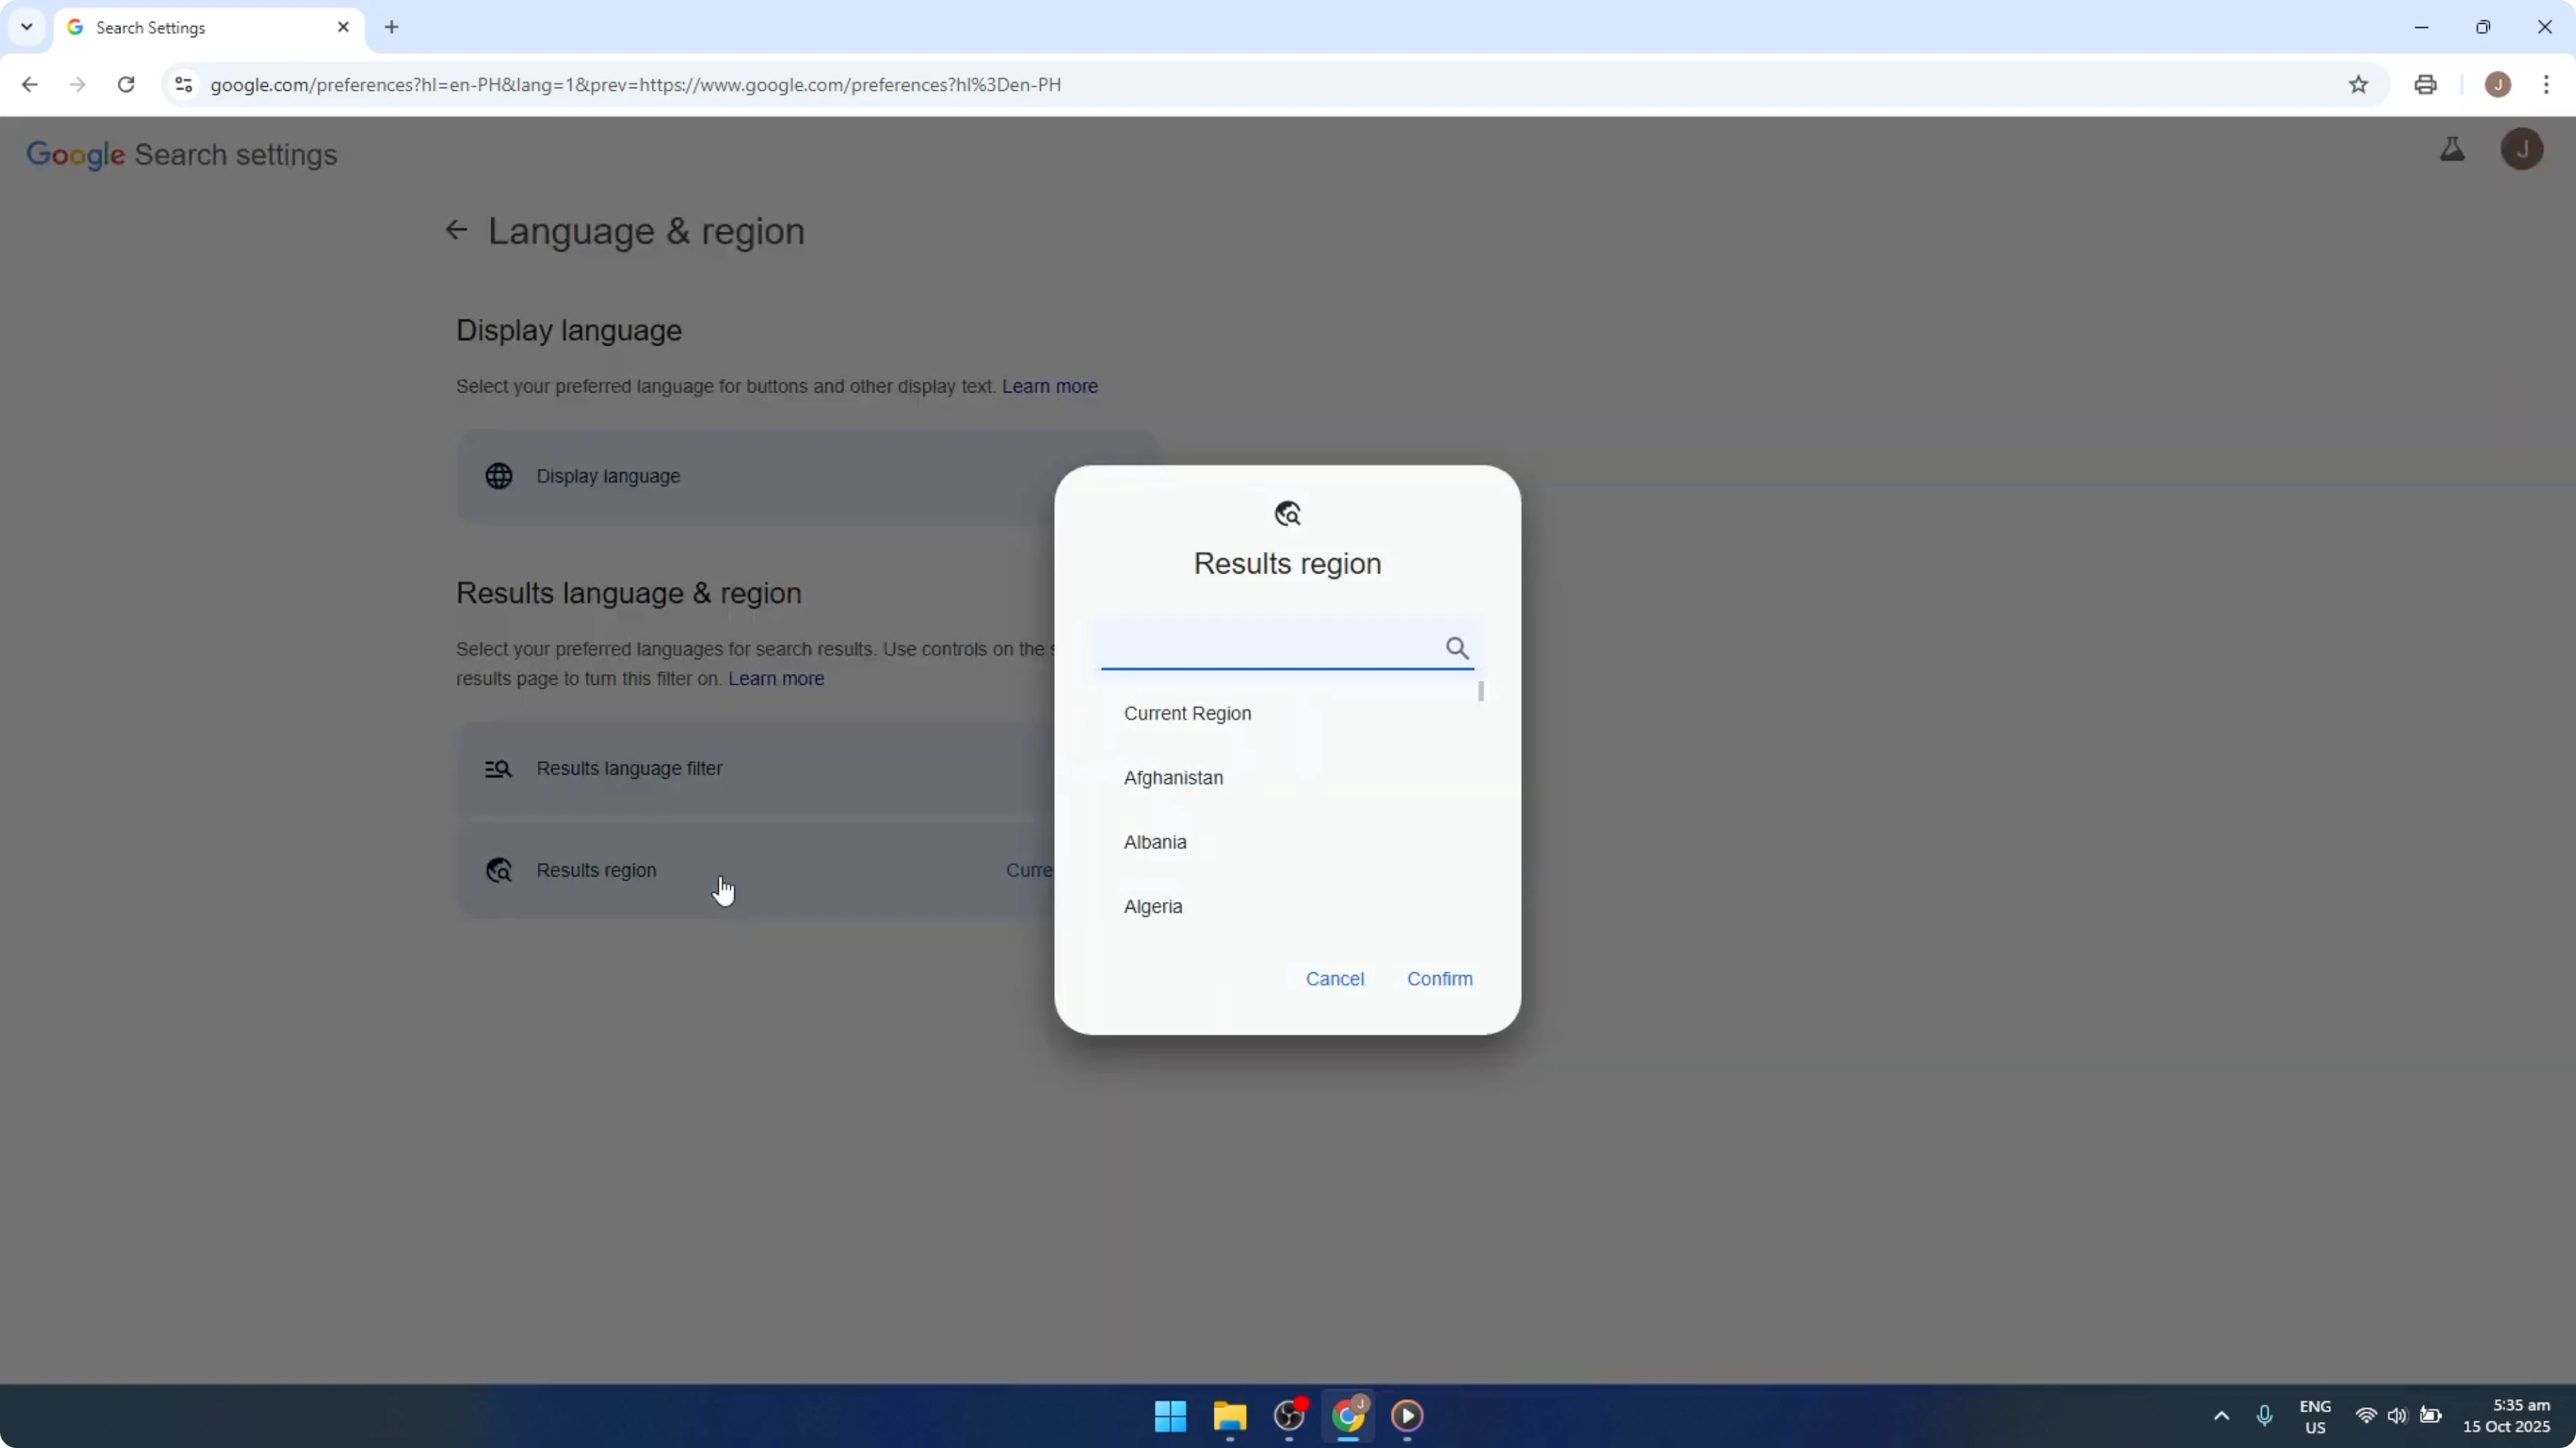Open the Results region row
Screen dimensions: 2576x1448
[x=807, y=870]
